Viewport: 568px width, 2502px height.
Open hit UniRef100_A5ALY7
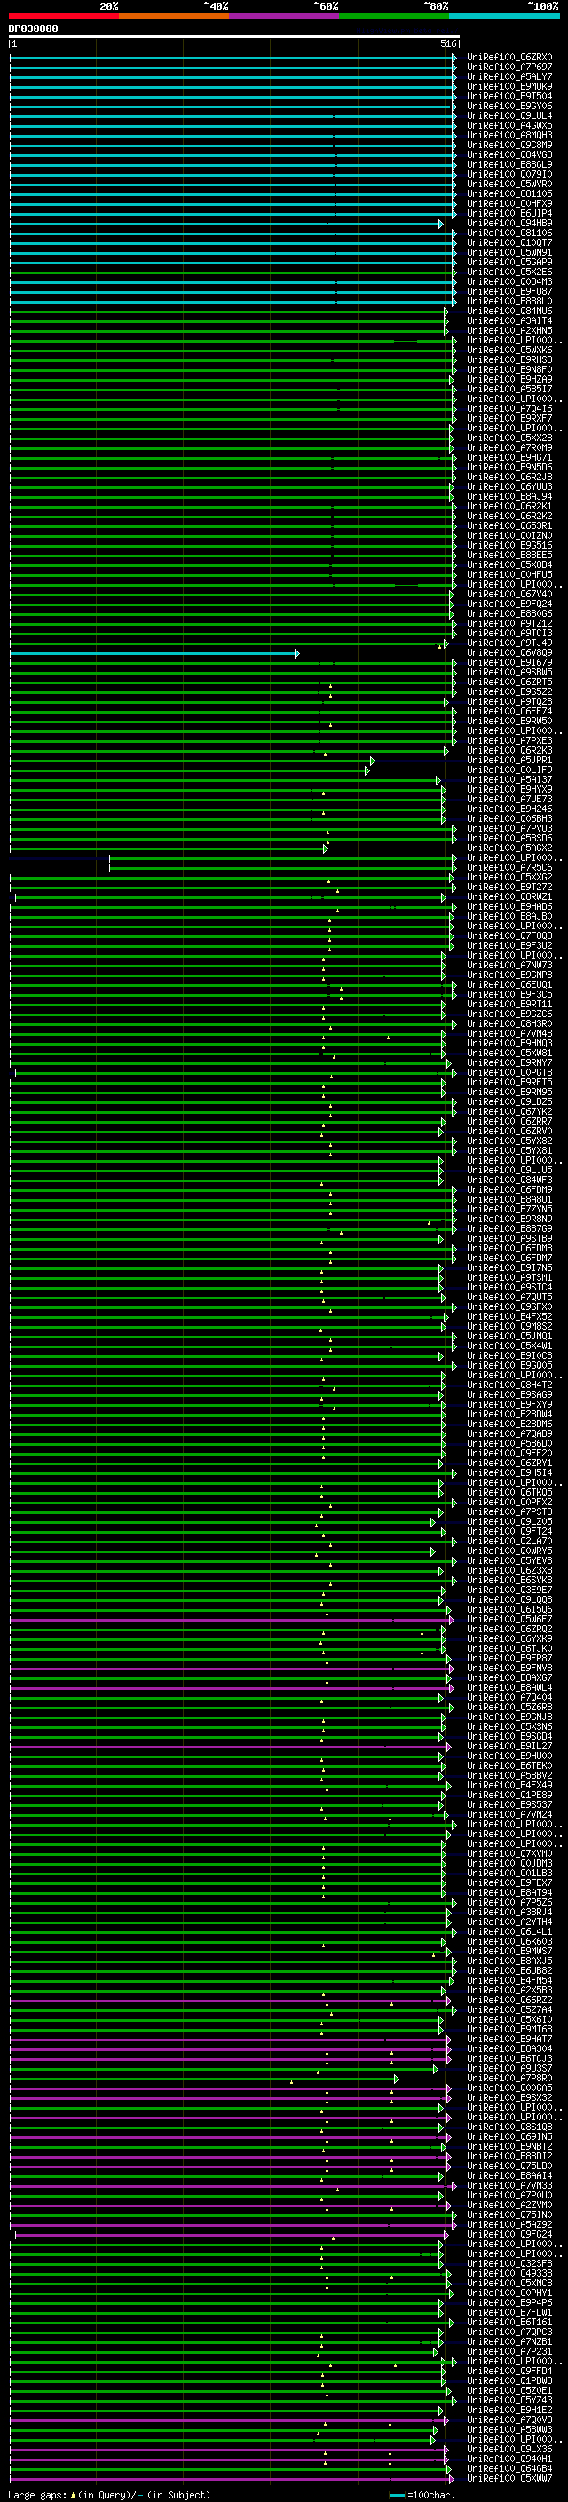tap(509, 76)
